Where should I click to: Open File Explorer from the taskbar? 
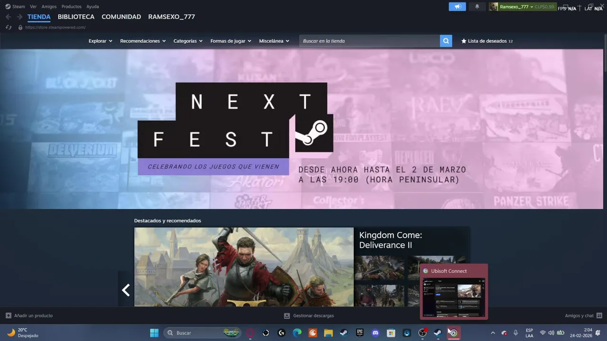[x=328, y=333]
